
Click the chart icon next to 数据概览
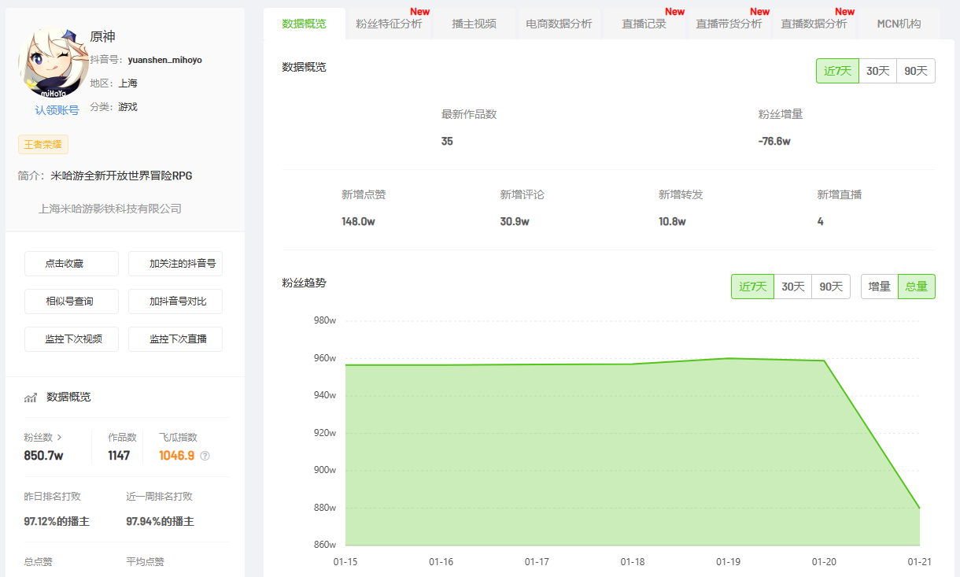click(x=31, y=398)
